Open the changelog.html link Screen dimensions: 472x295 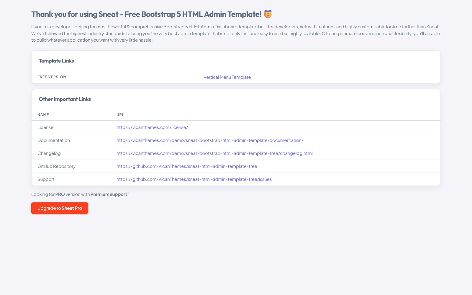(214, 153)
